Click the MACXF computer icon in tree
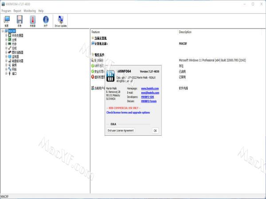 coord(7,31)
